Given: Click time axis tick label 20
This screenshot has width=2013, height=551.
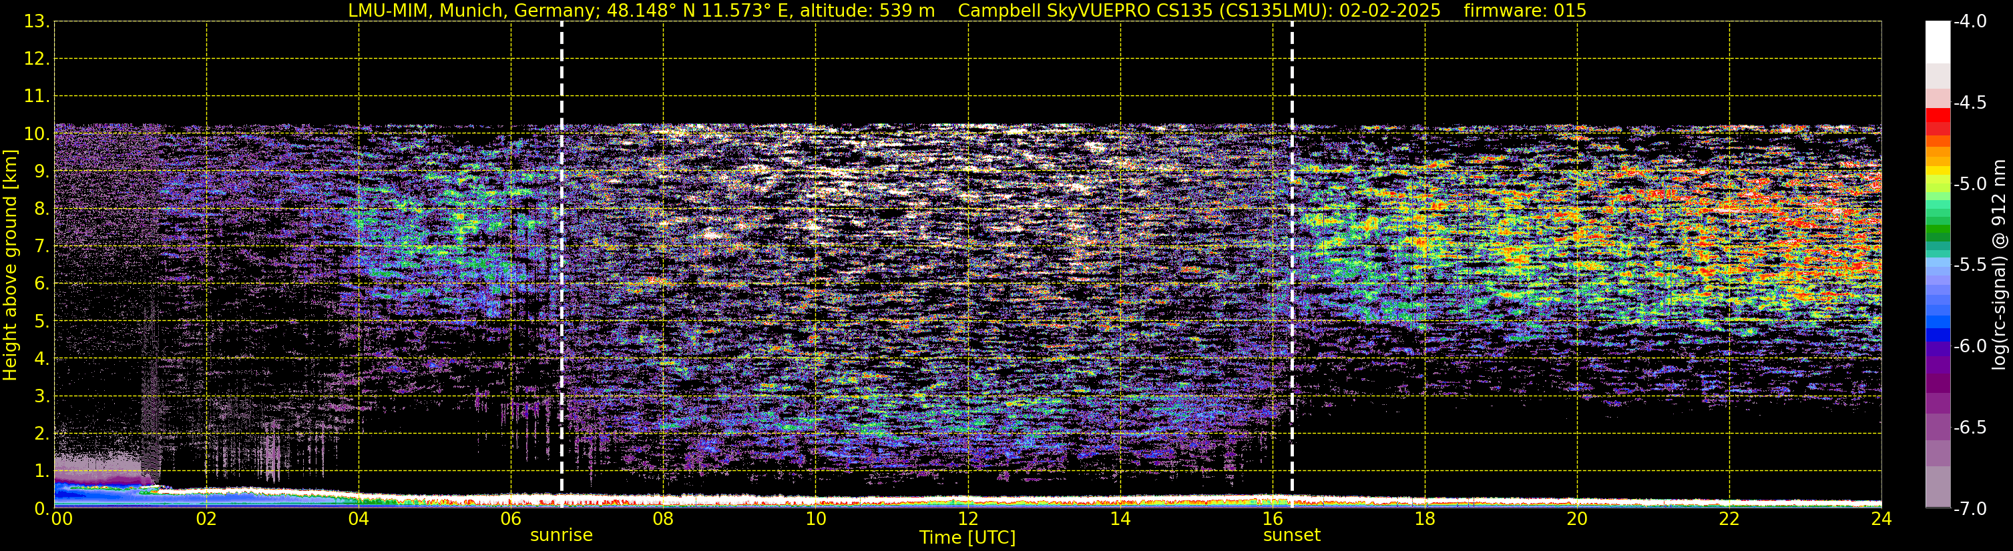Looking at the screenshot, I should 1577,519.
